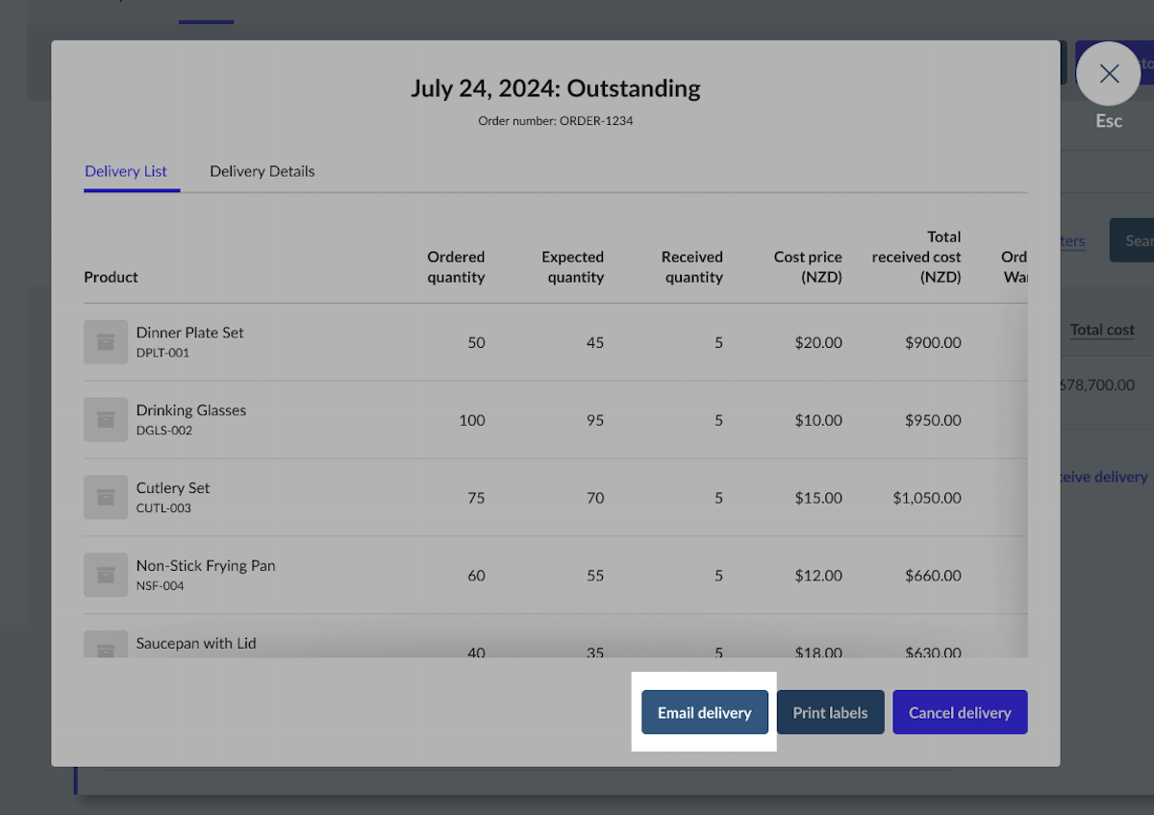Close the dialog with the X icon

[1109, 74]
